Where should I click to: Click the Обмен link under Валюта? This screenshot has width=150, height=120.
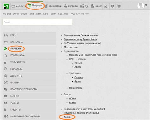[72, 98]
